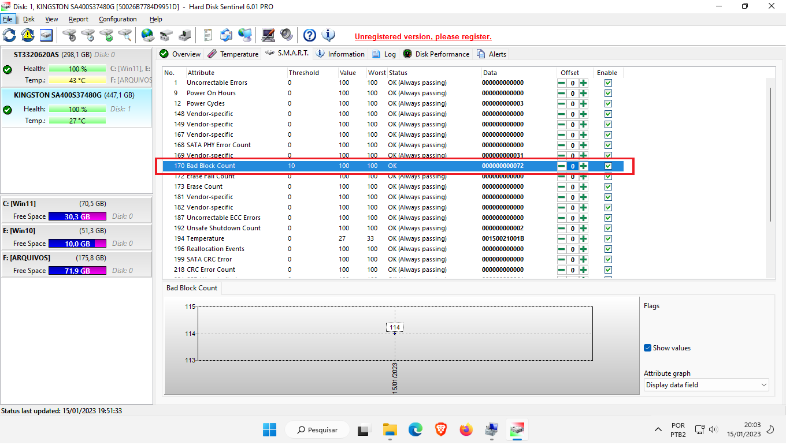Click green health check icon for ST3320620AS
The height and width of the screenshot is (445, 786).
[8, 70]
